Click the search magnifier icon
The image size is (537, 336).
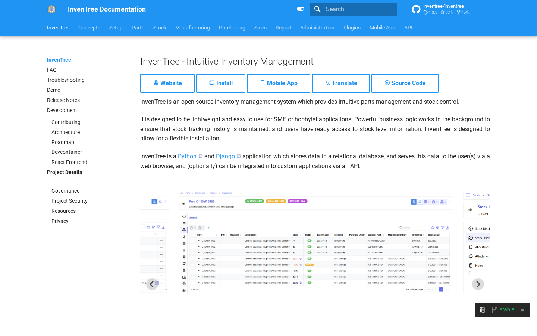(x=318, y=9)
